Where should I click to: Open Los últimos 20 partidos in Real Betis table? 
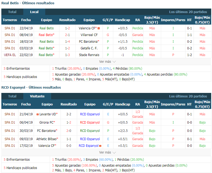tap(188, 12)
